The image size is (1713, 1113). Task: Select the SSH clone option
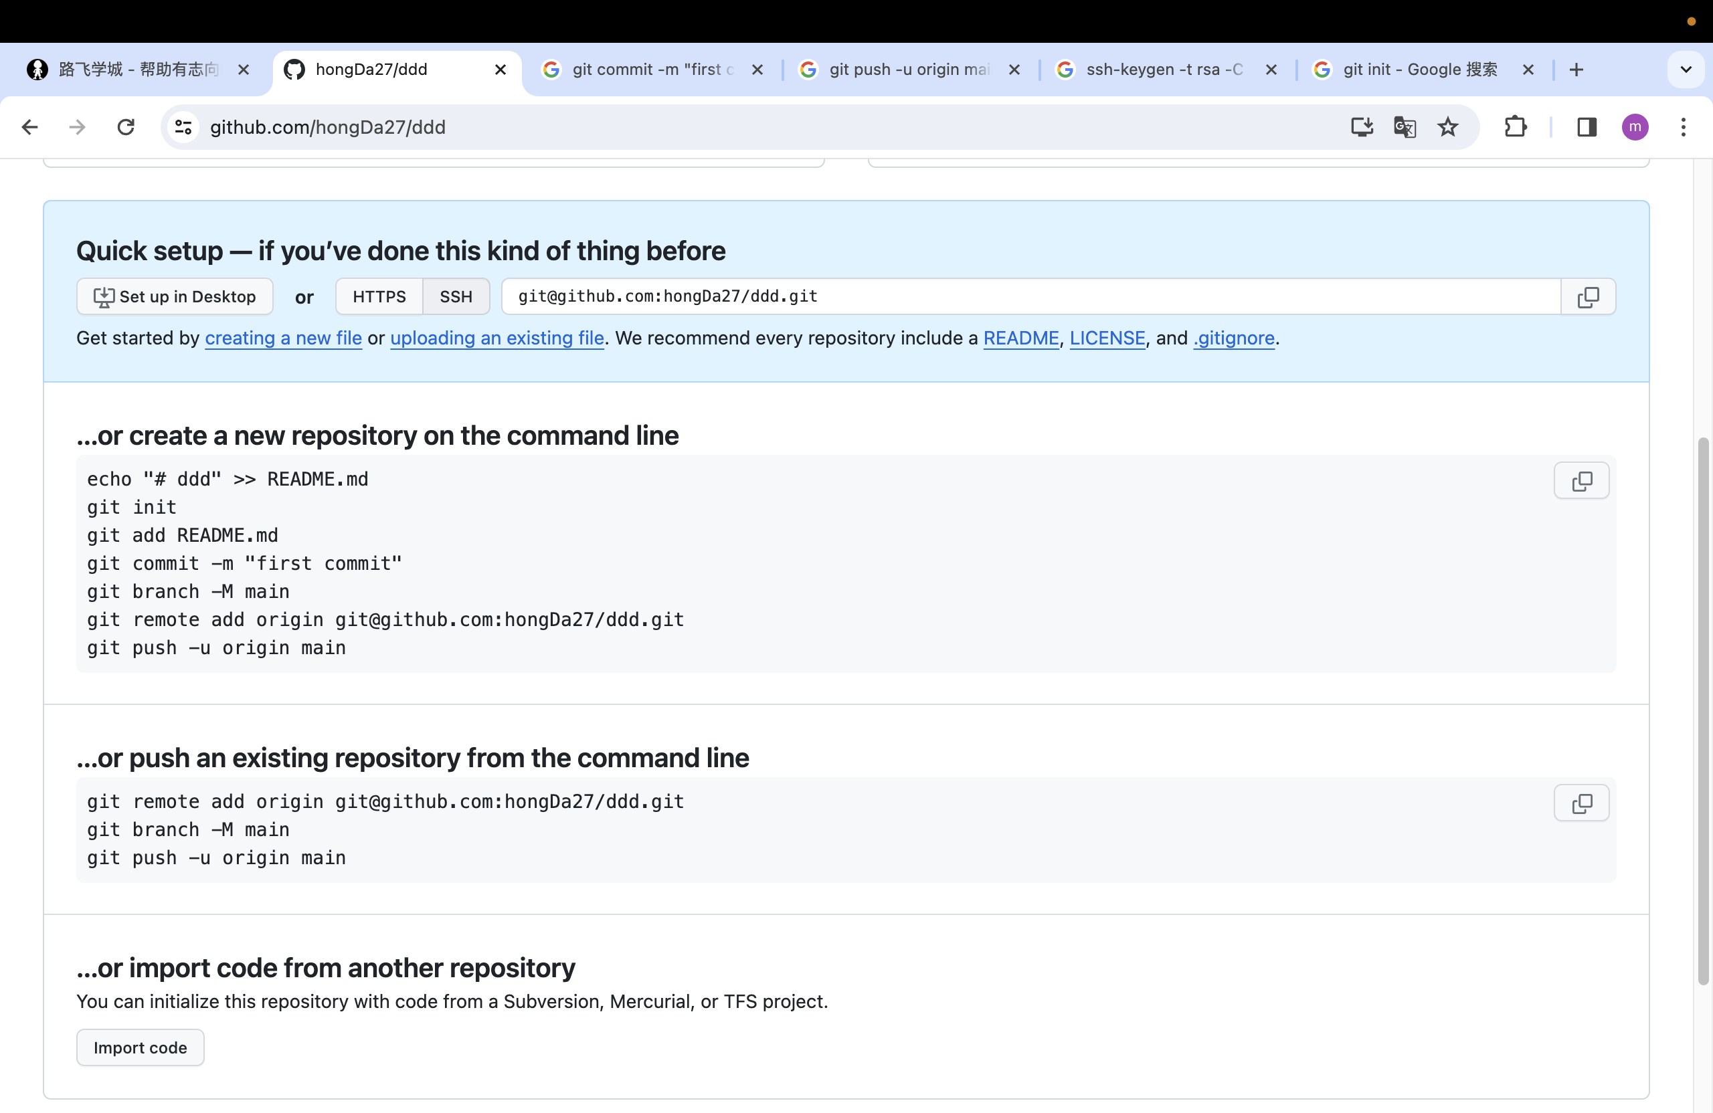click(x=456, y=296)
